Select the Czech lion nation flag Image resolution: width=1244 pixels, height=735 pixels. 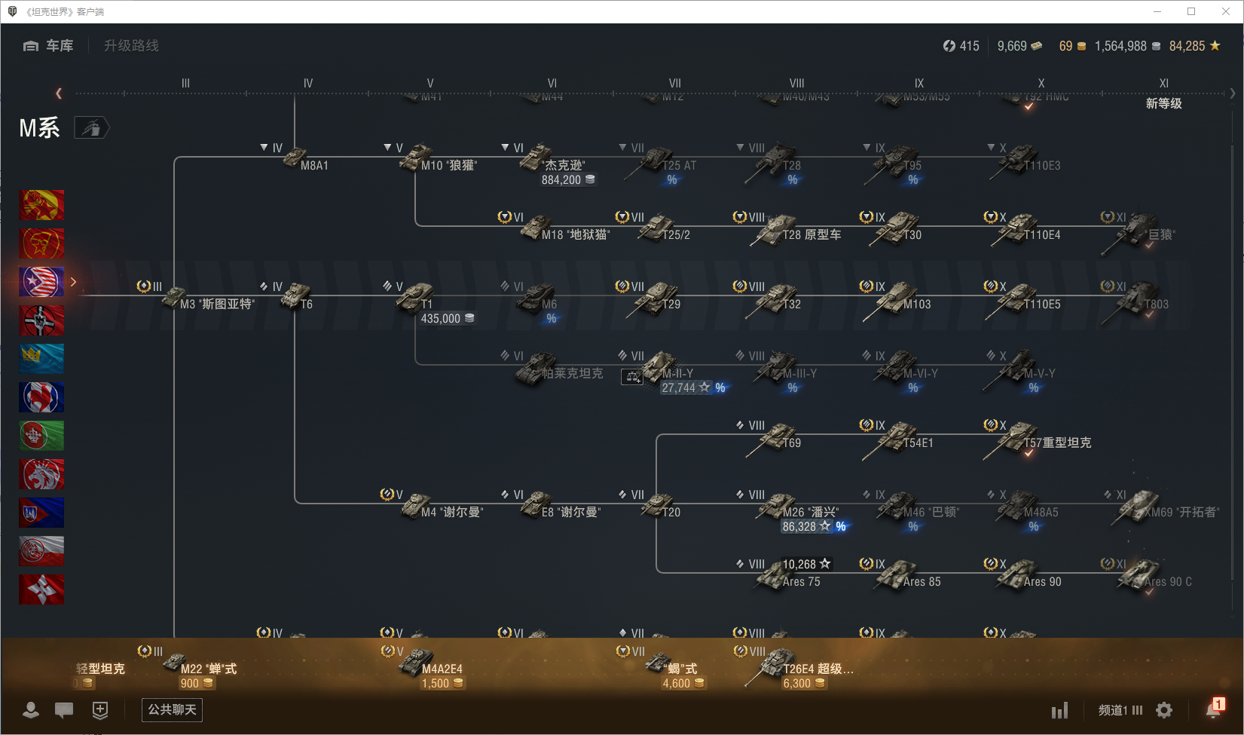coord(41,513)
